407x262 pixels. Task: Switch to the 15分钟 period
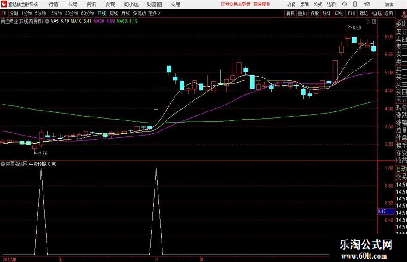[x=56, y=13]
